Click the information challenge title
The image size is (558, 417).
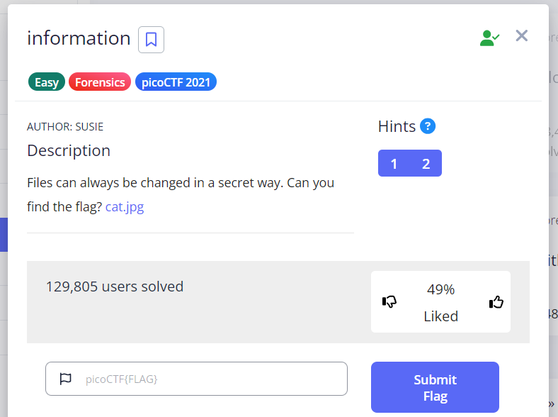pyautogui.click(x=79, y=38)
